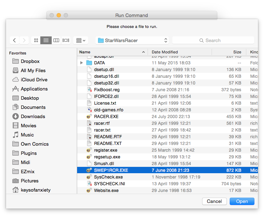Select the regsetup.exe file

coord(167,157)
